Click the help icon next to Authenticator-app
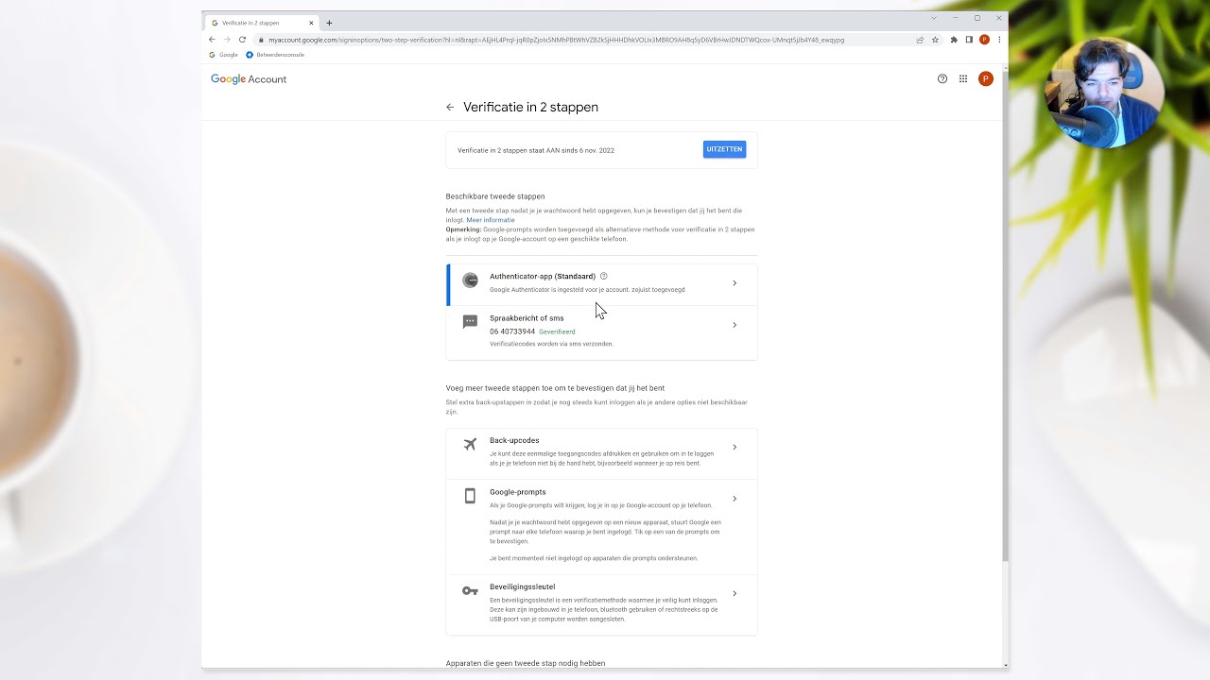The image size is (1210, 680). coord(604,276)
